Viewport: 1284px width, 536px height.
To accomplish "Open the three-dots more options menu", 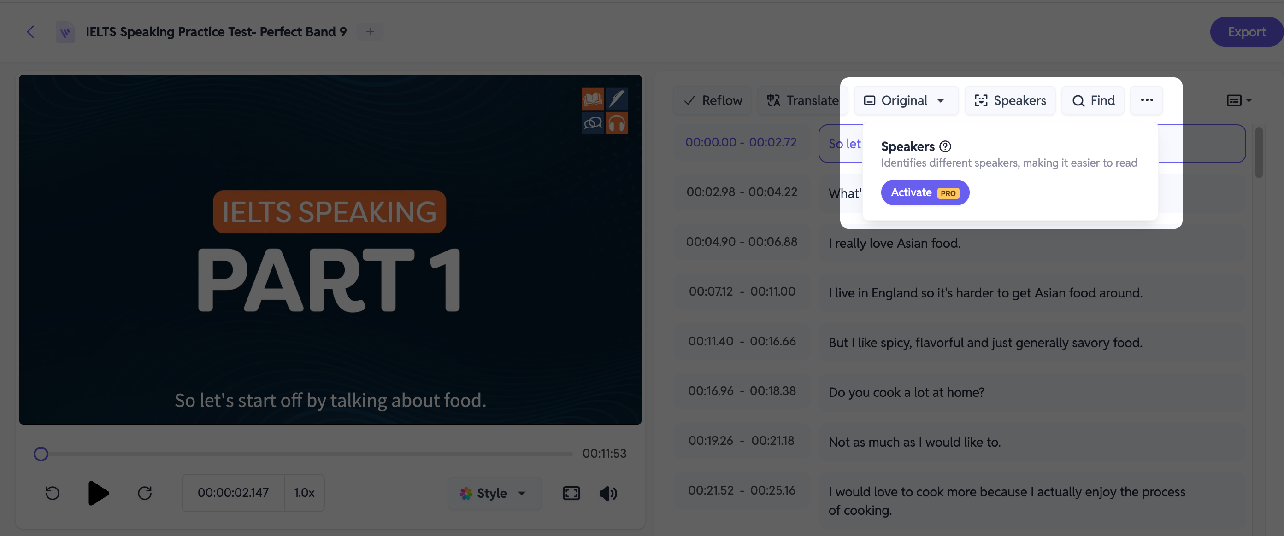I will [x=1147, y=100].
